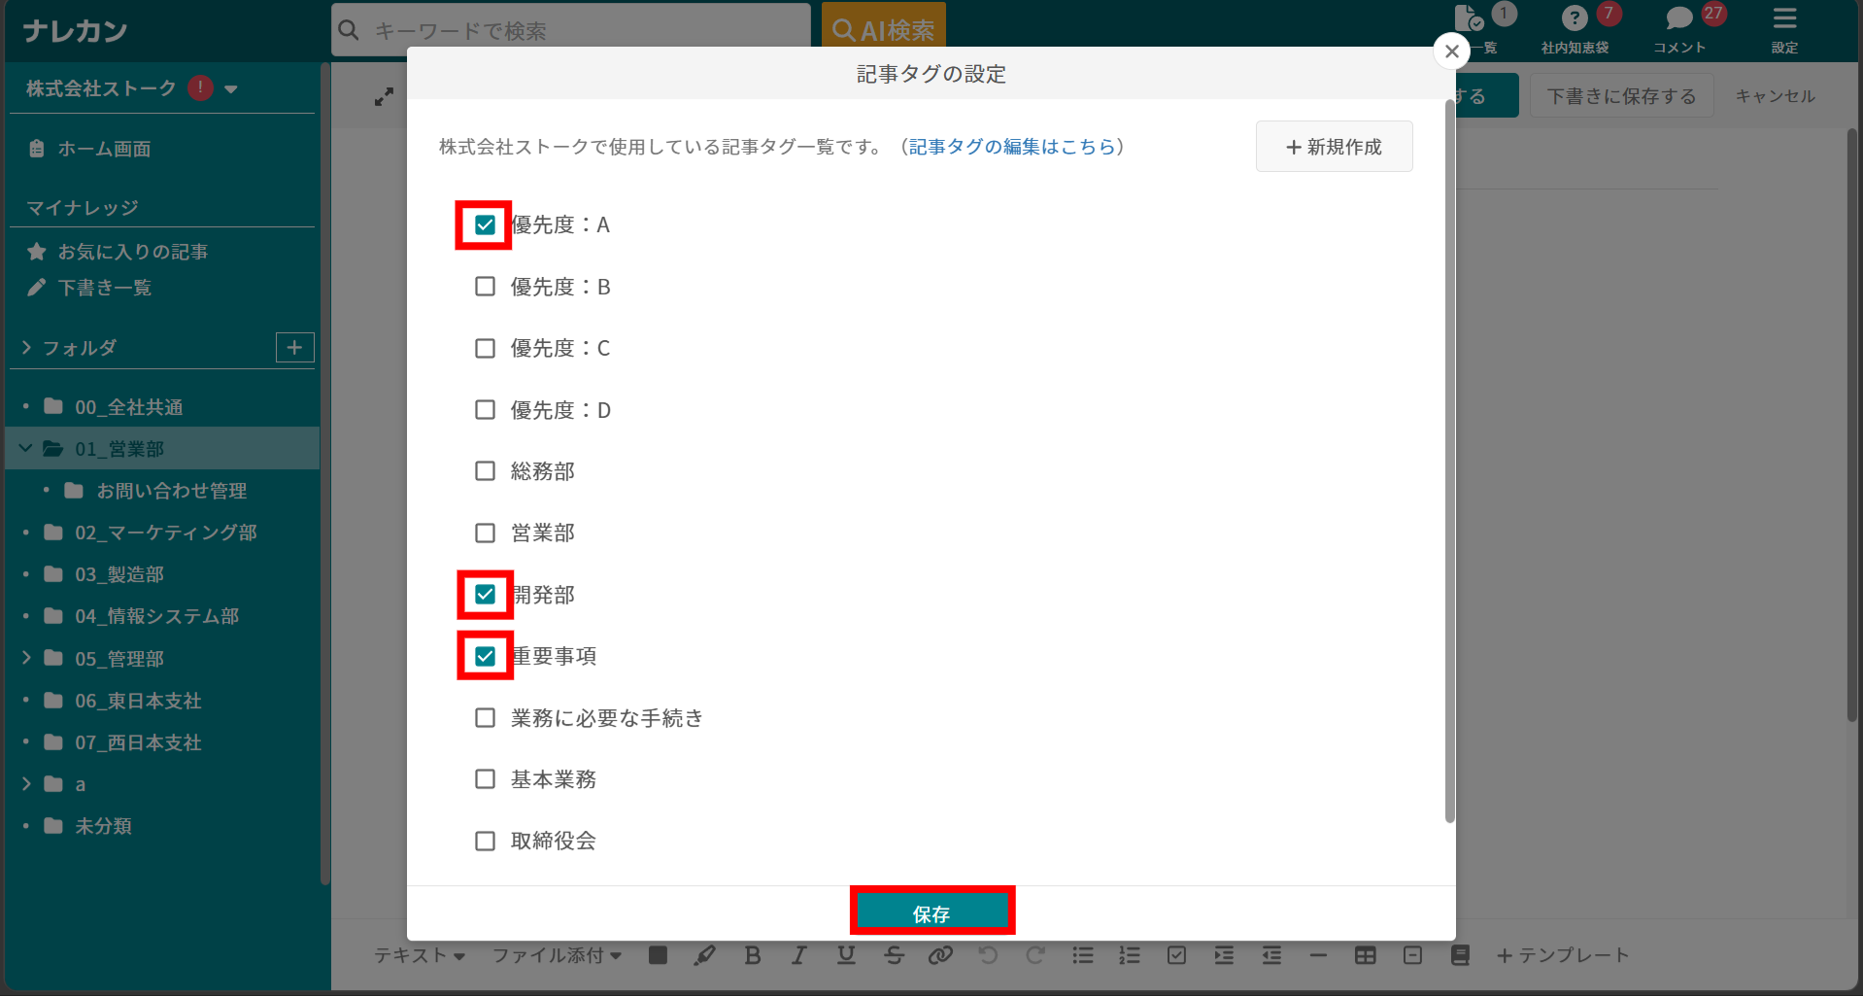Click the expand editor arrows icon
The image size is (1863, 996).
point(385,96)
